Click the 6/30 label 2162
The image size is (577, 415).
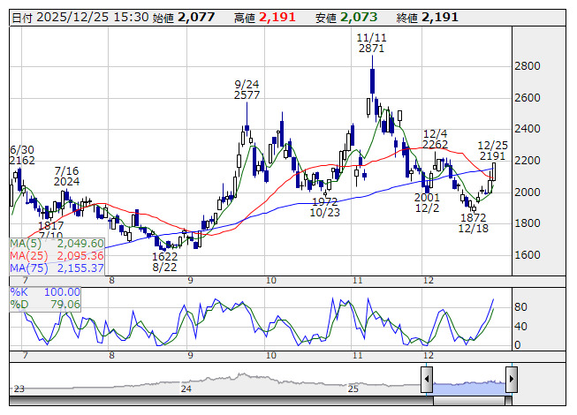[x=22, y=160]
